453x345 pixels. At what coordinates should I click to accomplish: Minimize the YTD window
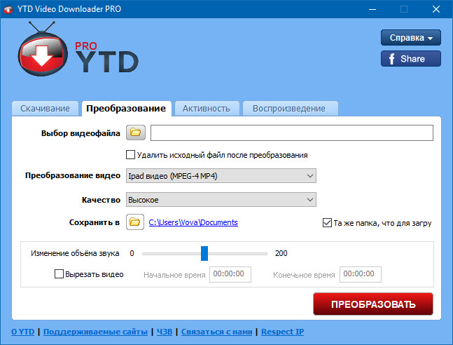coord(371,9)
